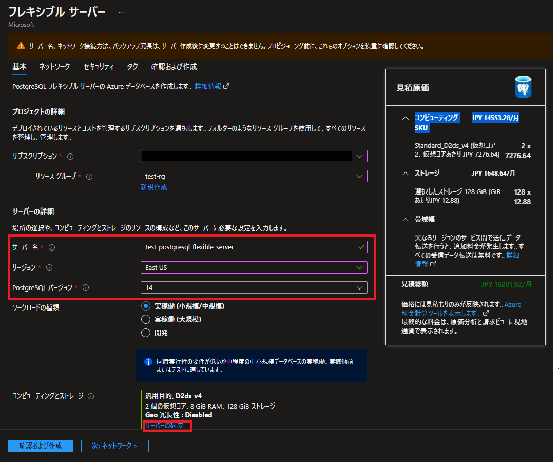
Task: Switch to the タグ tab
Action: click(132, 67)
